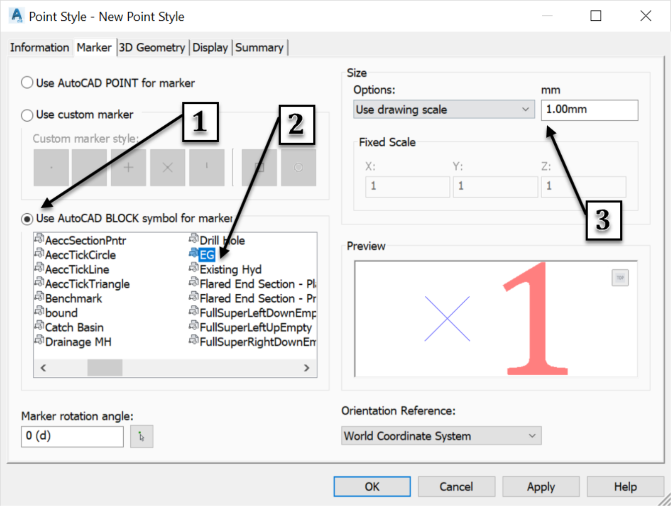Click the preview view cube icon
Image resolution: width=671 pixels, height=506 pixels.
coord(620,278)
